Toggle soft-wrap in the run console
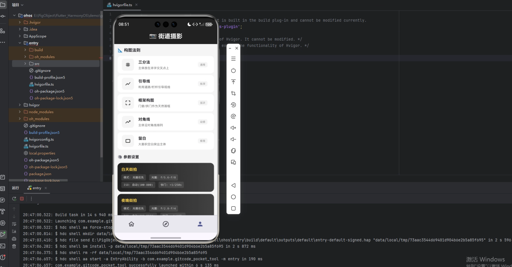This screenshot has width=512, height=267. (x=14, y=224)
